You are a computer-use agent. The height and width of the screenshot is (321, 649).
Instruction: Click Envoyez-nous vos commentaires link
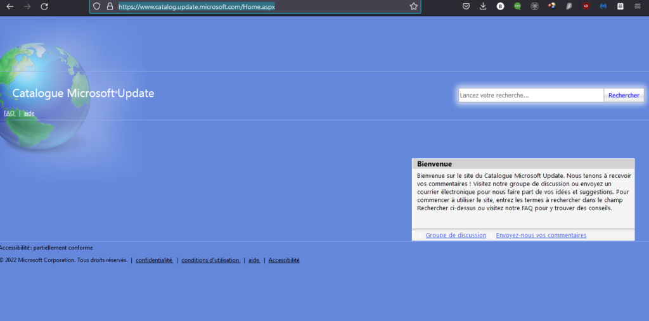(x=541, y=235)
